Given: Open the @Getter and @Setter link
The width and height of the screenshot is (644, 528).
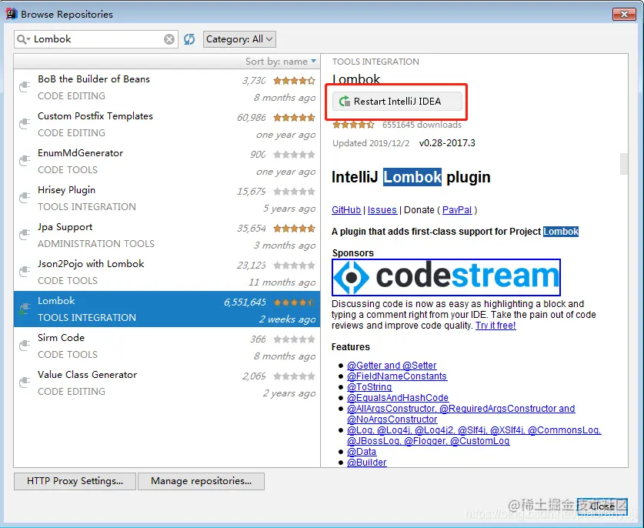Looking at the screenshot, I should 392,366.
